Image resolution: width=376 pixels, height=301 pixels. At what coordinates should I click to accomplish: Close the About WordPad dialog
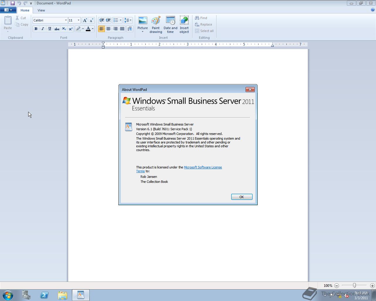(x=250, y=89)
